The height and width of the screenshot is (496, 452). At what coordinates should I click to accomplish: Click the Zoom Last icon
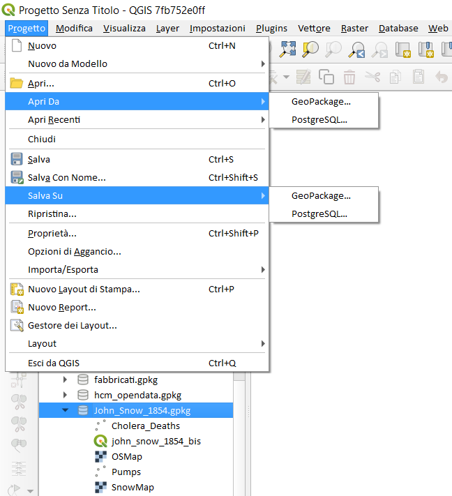click(356, 50)
